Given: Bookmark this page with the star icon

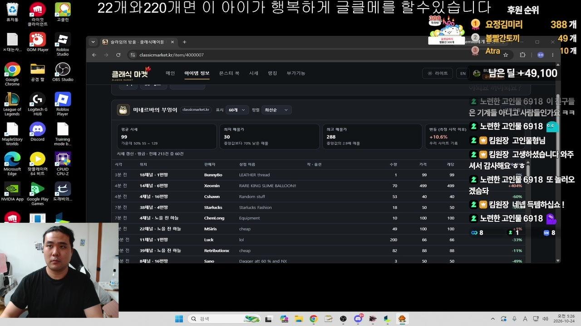Looking at the screenshot, I should click(506, 55).
